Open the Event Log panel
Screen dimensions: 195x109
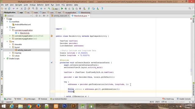168,99
